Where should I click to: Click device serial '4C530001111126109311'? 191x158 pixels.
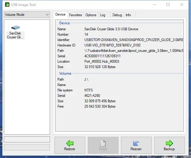pyautogui.click(x=102, y=56)
